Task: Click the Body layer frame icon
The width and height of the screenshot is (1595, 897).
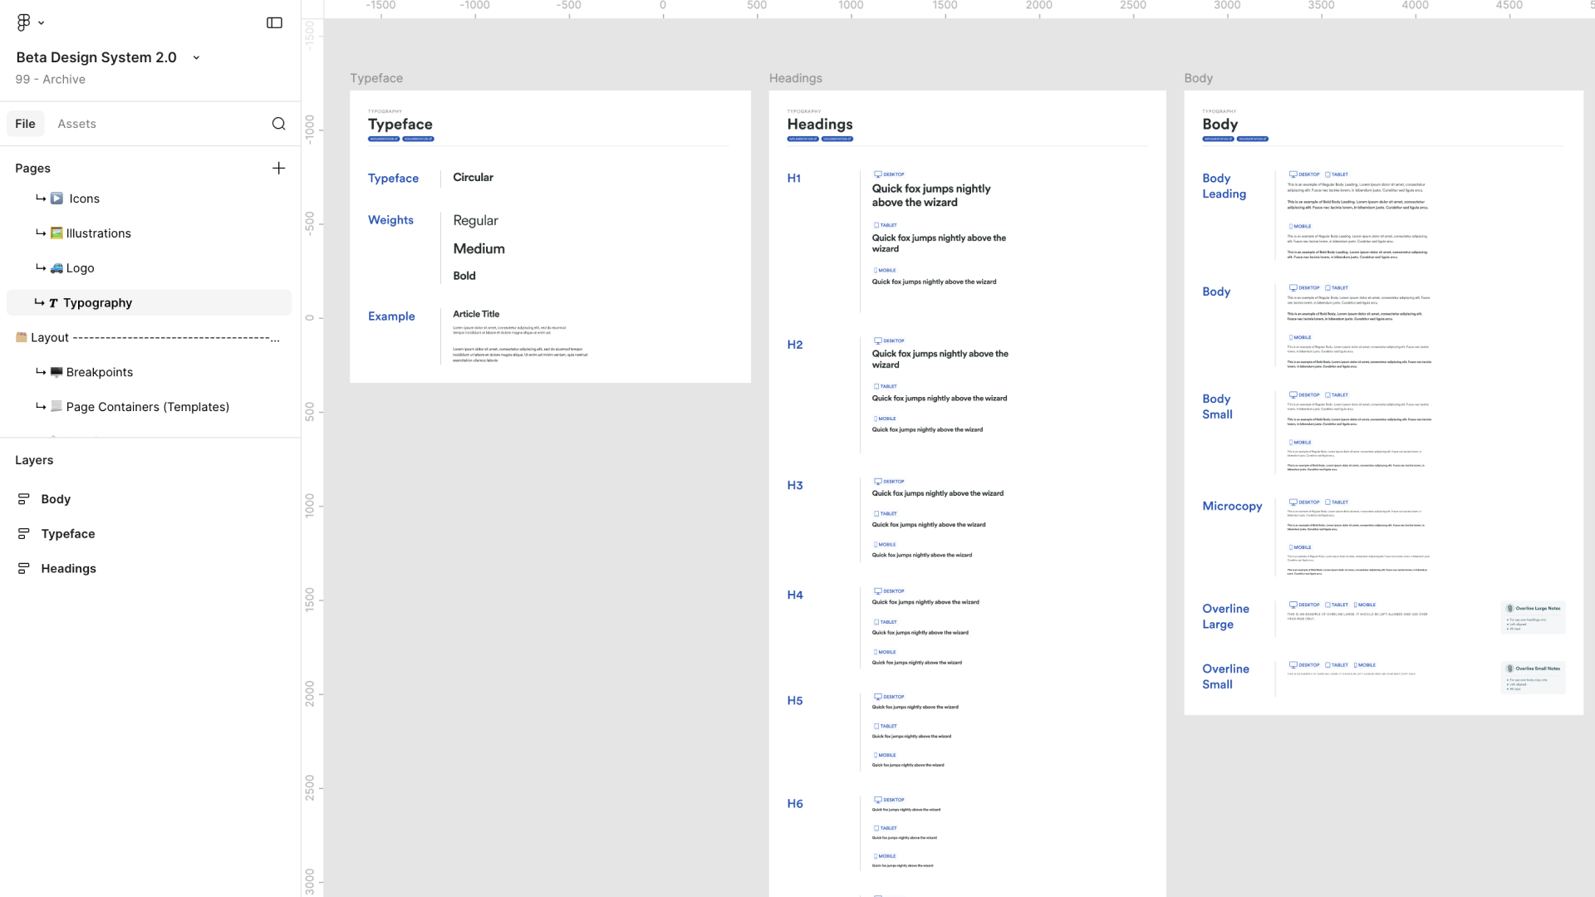Action: point(24,499)
